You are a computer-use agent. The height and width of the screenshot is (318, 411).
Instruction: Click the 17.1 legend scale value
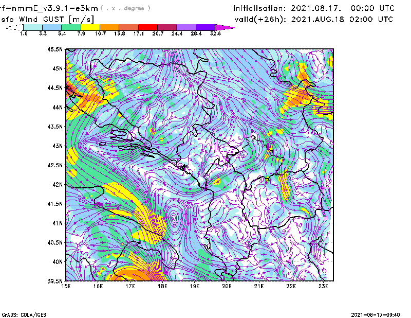point(138,33)
